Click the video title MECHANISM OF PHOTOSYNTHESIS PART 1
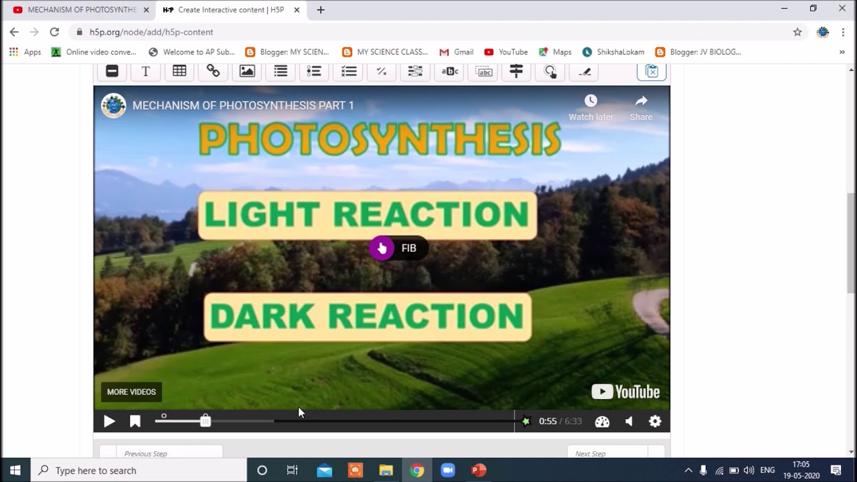 pos(243,105)
